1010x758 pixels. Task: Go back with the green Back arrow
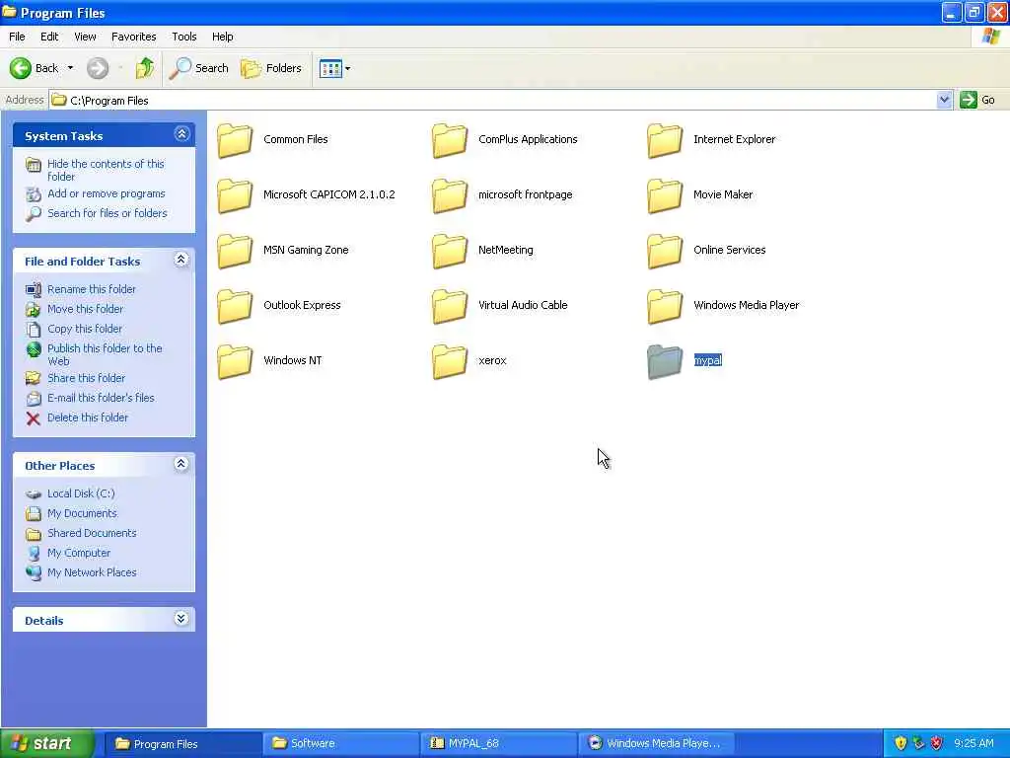(34, 68)
